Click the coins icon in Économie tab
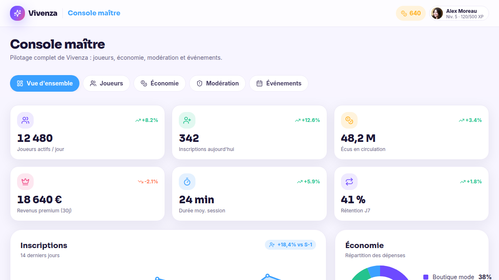This screenshot has width=499, height=280. pyautogui.click(x=144, y=83)
